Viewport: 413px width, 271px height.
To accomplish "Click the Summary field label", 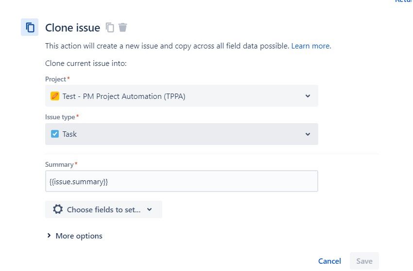I will (59, 165).
